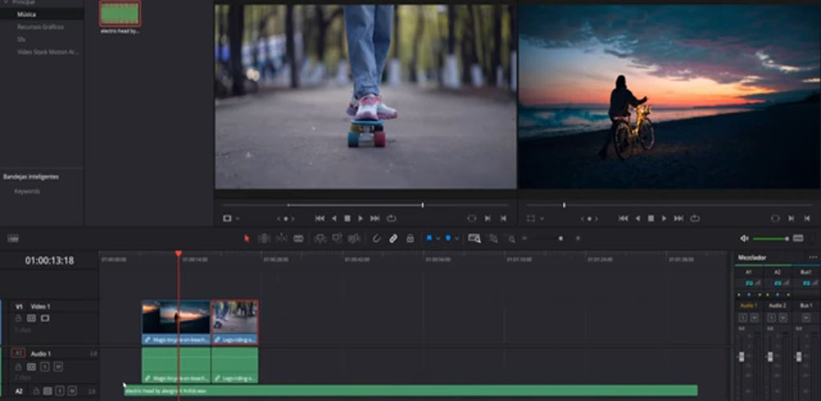Open the flag color dropdown arrow
Image resolution: width=821 pixels, height=401 pixels.
pos(438,238)
